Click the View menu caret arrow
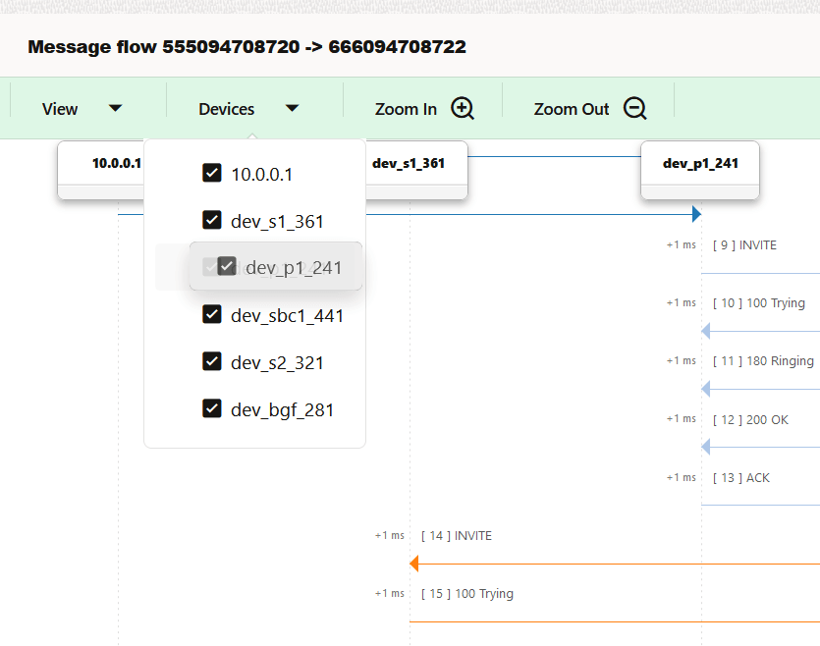This screenshot has width=820, height=646. click(116, 109)
